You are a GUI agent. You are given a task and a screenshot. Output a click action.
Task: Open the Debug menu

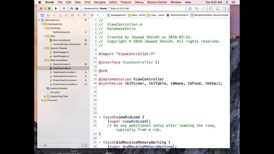139,2
